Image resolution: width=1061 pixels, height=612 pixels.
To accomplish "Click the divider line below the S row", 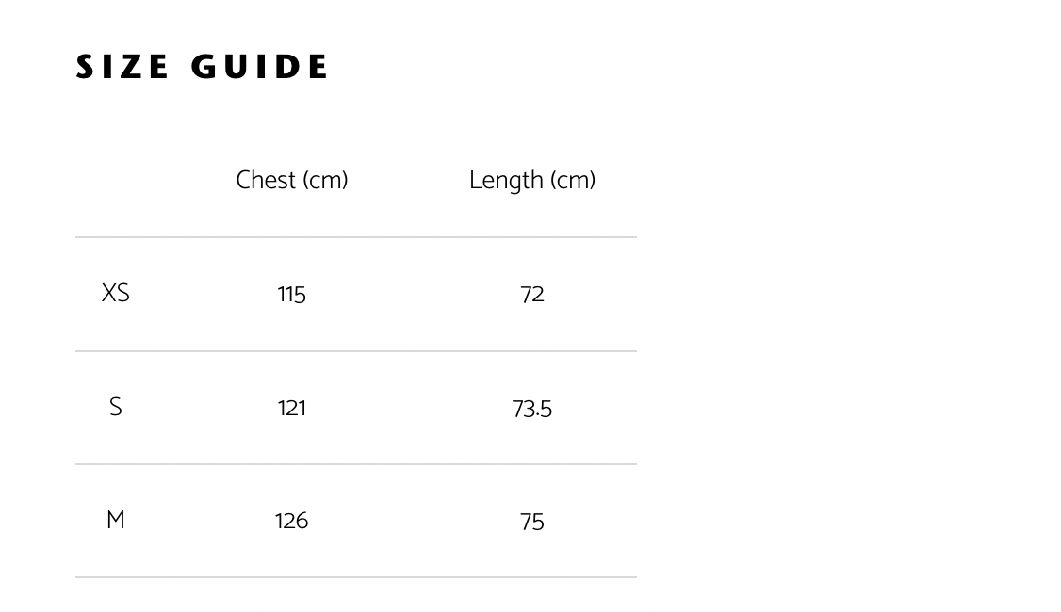I will [x=356, y=464].
